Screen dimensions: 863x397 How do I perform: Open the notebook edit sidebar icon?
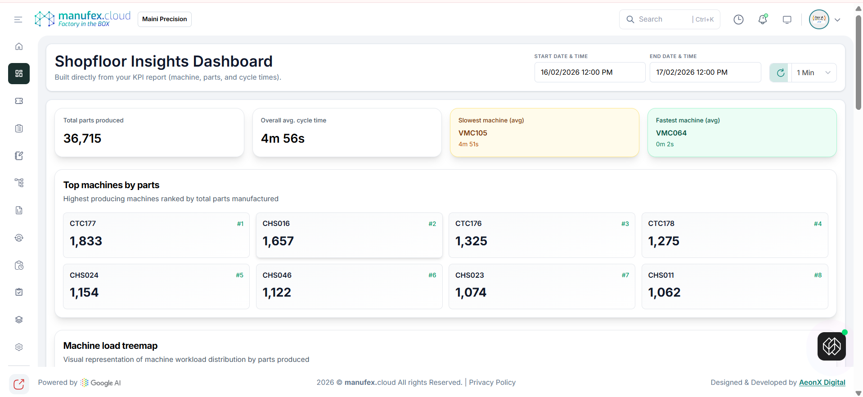(19, 156)
